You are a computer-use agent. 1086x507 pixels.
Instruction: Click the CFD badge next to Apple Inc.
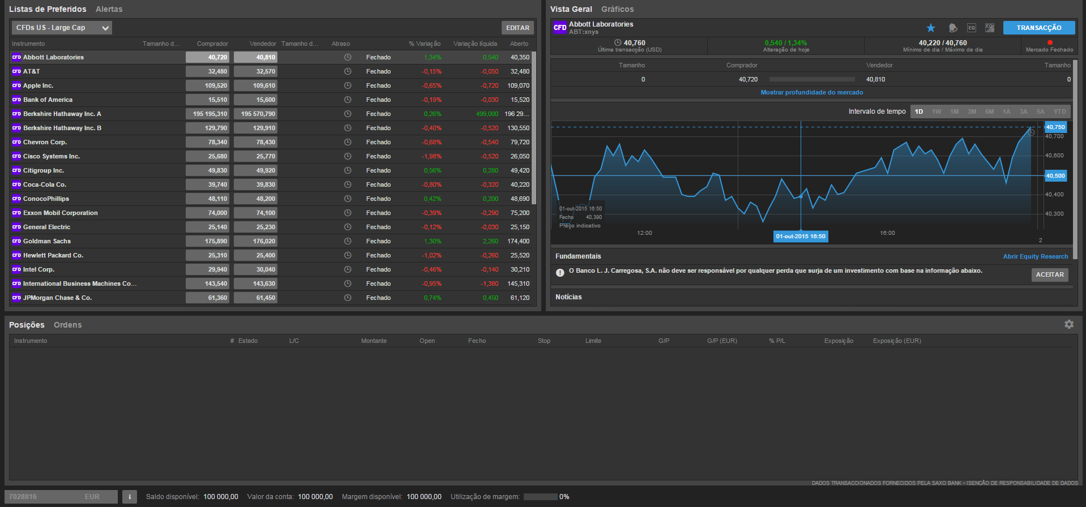(16, 85)
